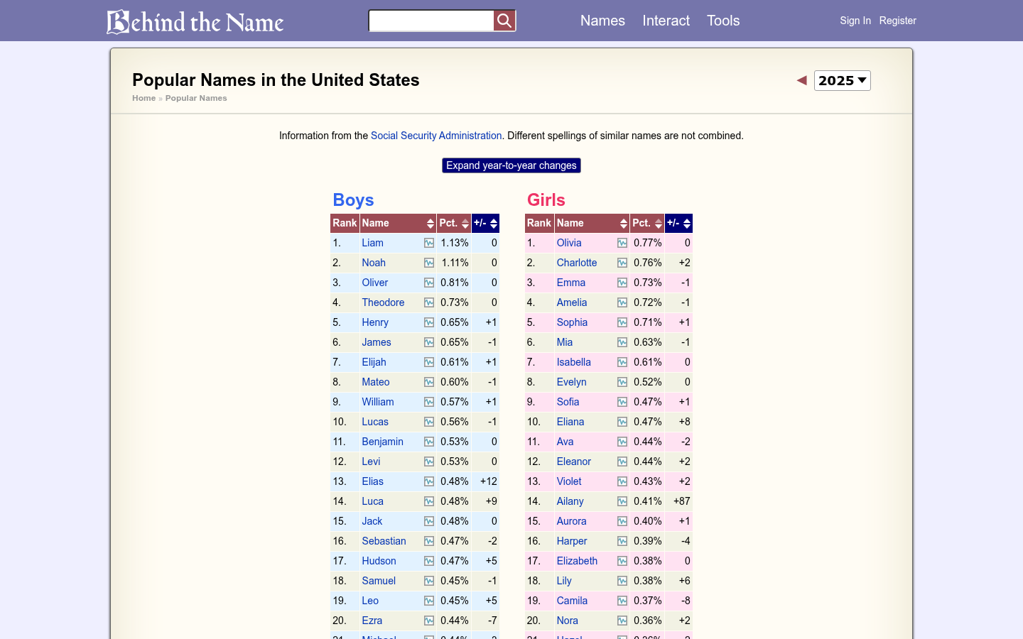Open popularity chart icon for Olivia
This screenshot has width=1023, height=639.
pyautogui.click(x=622, y=243)
